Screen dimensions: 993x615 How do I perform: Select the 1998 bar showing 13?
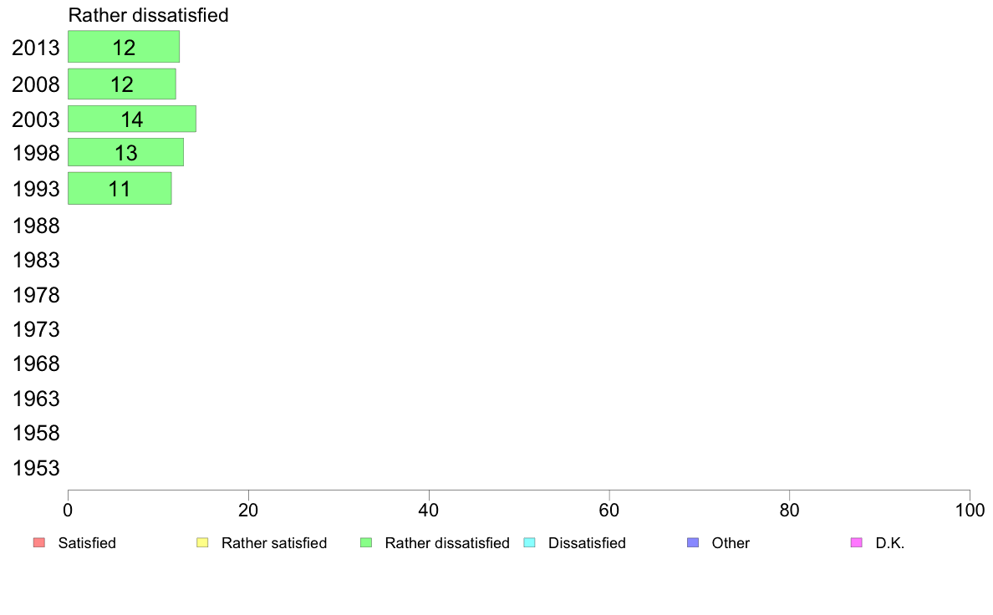pyautogui.click(x=125, y=153)
